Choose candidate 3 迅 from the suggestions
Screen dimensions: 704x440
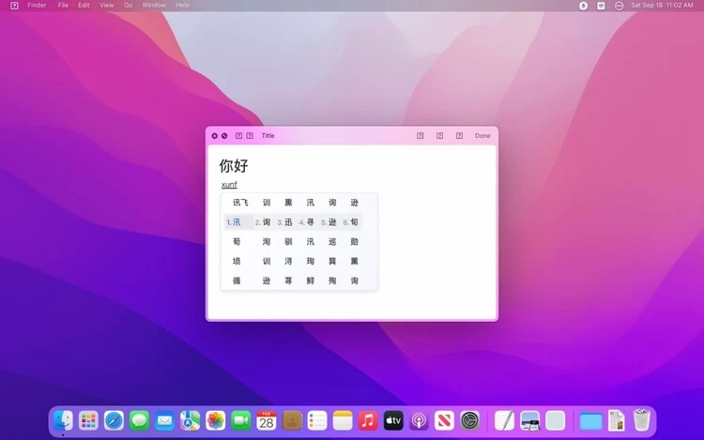pyautogui.click(x=287, y=222)
